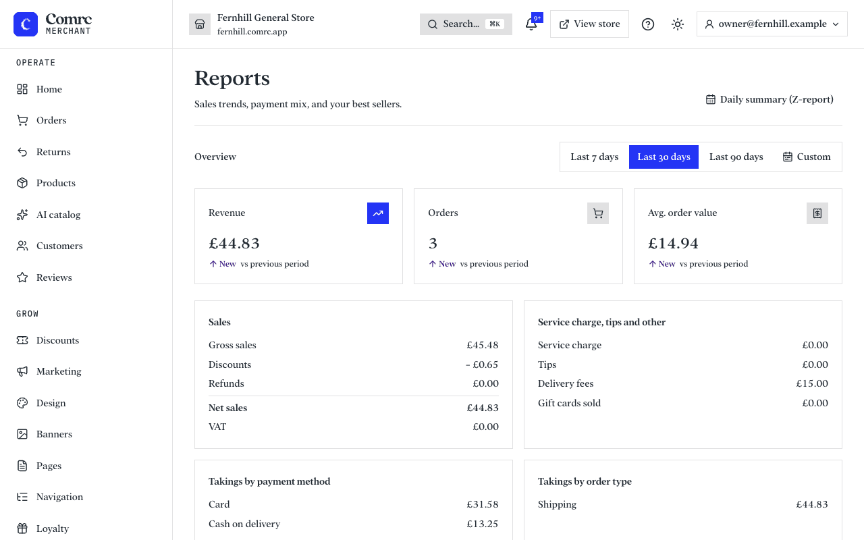Open Returns from sidebar

pos(86,152)
